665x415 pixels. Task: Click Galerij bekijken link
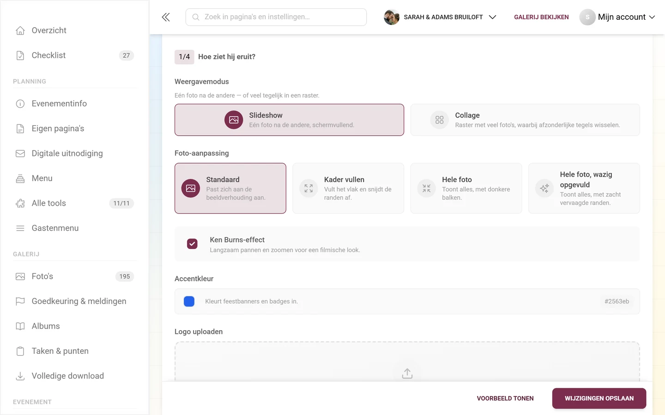(x=541, y=17)
